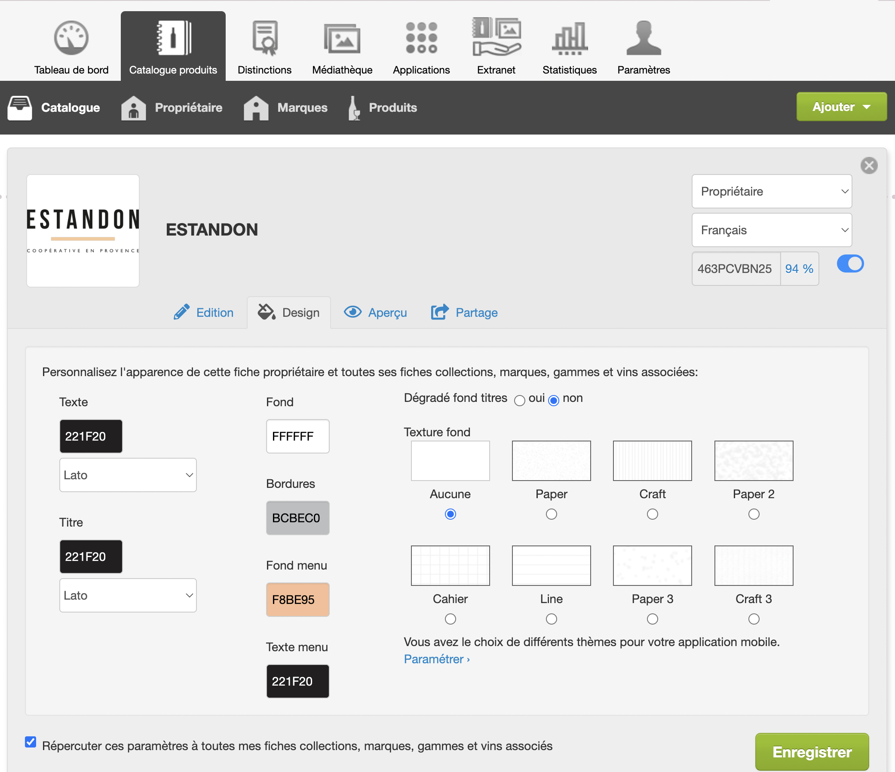Viewport: 895px width, 772px height.
Task: Choose the Paper texture radio button
Action: coord(551,514)
